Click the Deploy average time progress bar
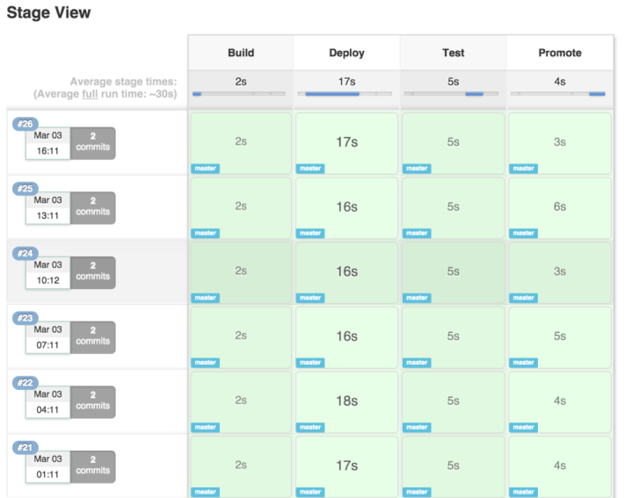This screenshot has width=633, height=498. coord(346,93)
